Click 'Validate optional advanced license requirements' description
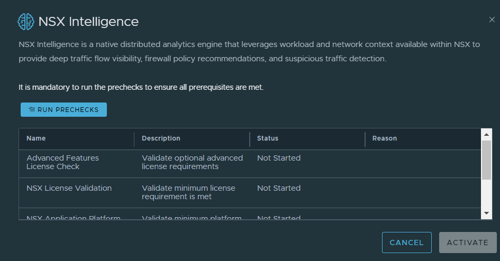This screenshot has height=261, width=500. coord(192,162)
